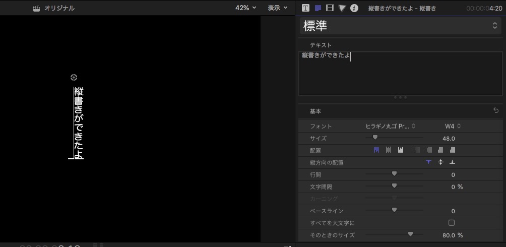Click the フォント row label
The image size is (506, 247).
click(x=321, y=126)
